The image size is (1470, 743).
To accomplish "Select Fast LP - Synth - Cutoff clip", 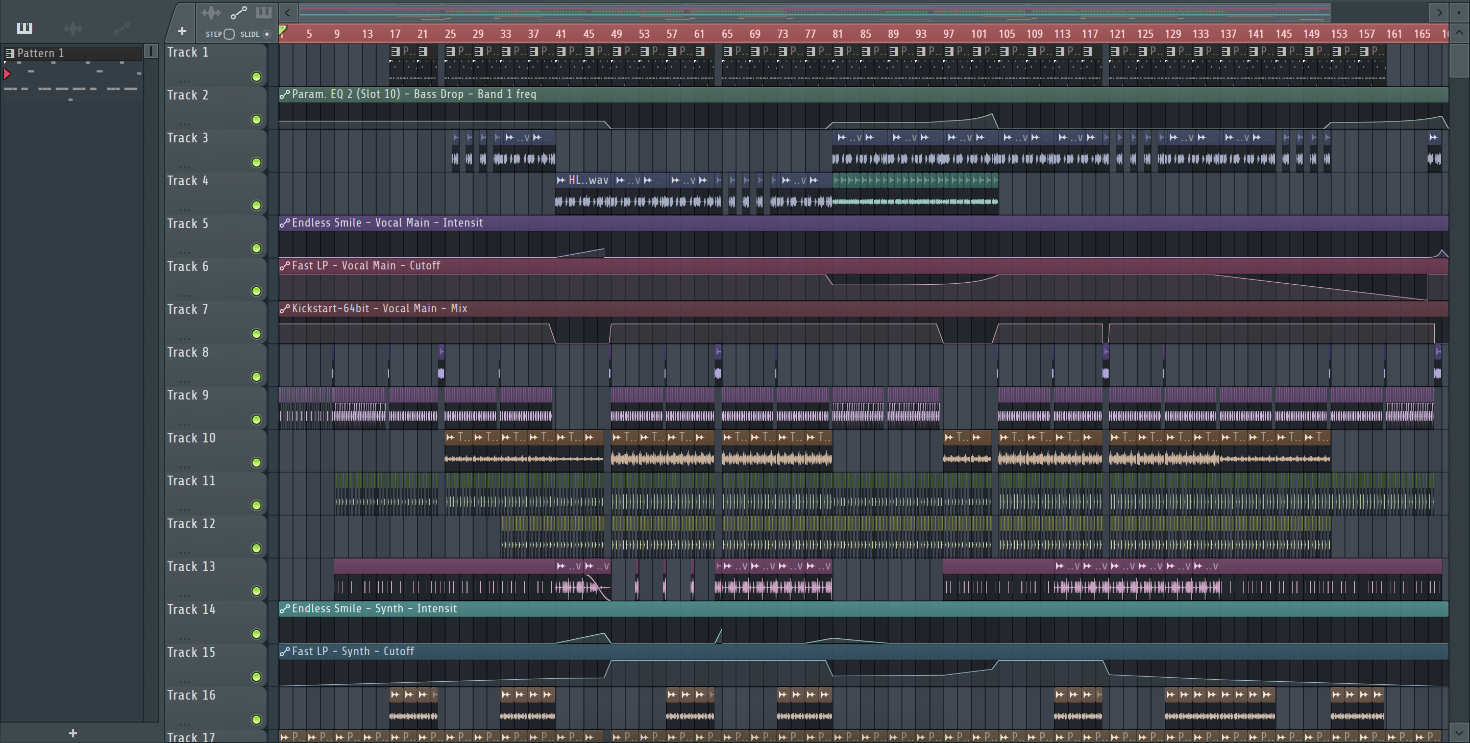I will pos(864,665).
